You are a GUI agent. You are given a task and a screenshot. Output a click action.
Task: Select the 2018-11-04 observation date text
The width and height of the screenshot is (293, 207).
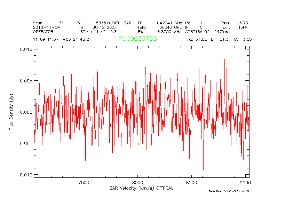46,27
